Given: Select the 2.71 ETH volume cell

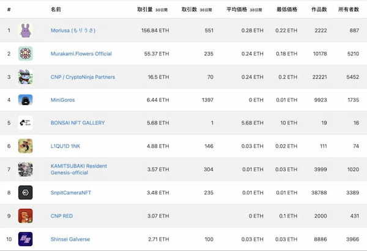Looking at the screenshot, I should (158, 239).
